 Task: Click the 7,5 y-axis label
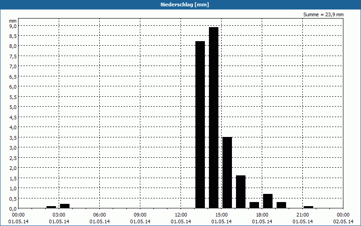click(13, 56)
